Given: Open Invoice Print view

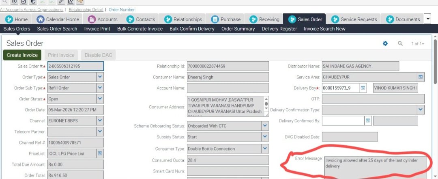Looking at the screenshot, I should tap(97, 28).
